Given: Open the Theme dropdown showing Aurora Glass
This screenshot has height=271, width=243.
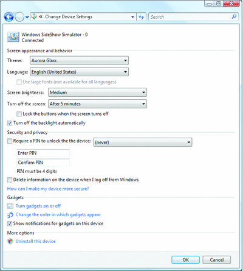Looking at the screenshot, I should tap(79, 60).
